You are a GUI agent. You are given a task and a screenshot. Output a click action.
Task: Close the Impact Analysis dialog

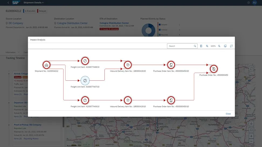pos(228,114)
